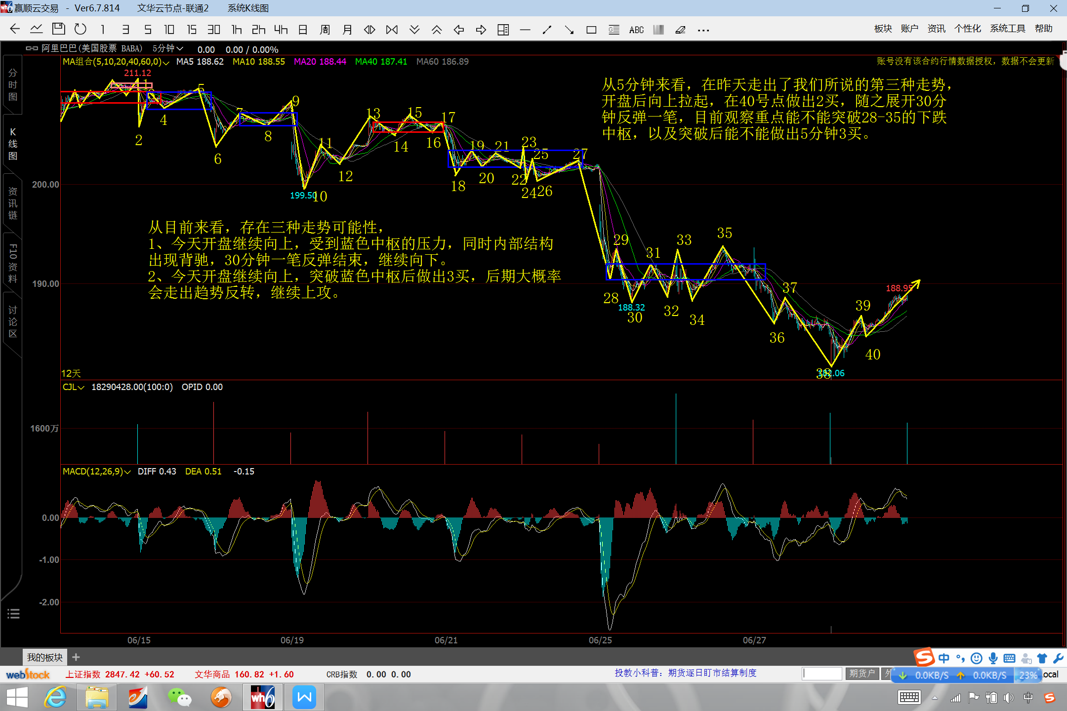Viewport: 1067px width, 711px height.
Task: Select the horizontal line drawing tool
Action: [525, 30]
